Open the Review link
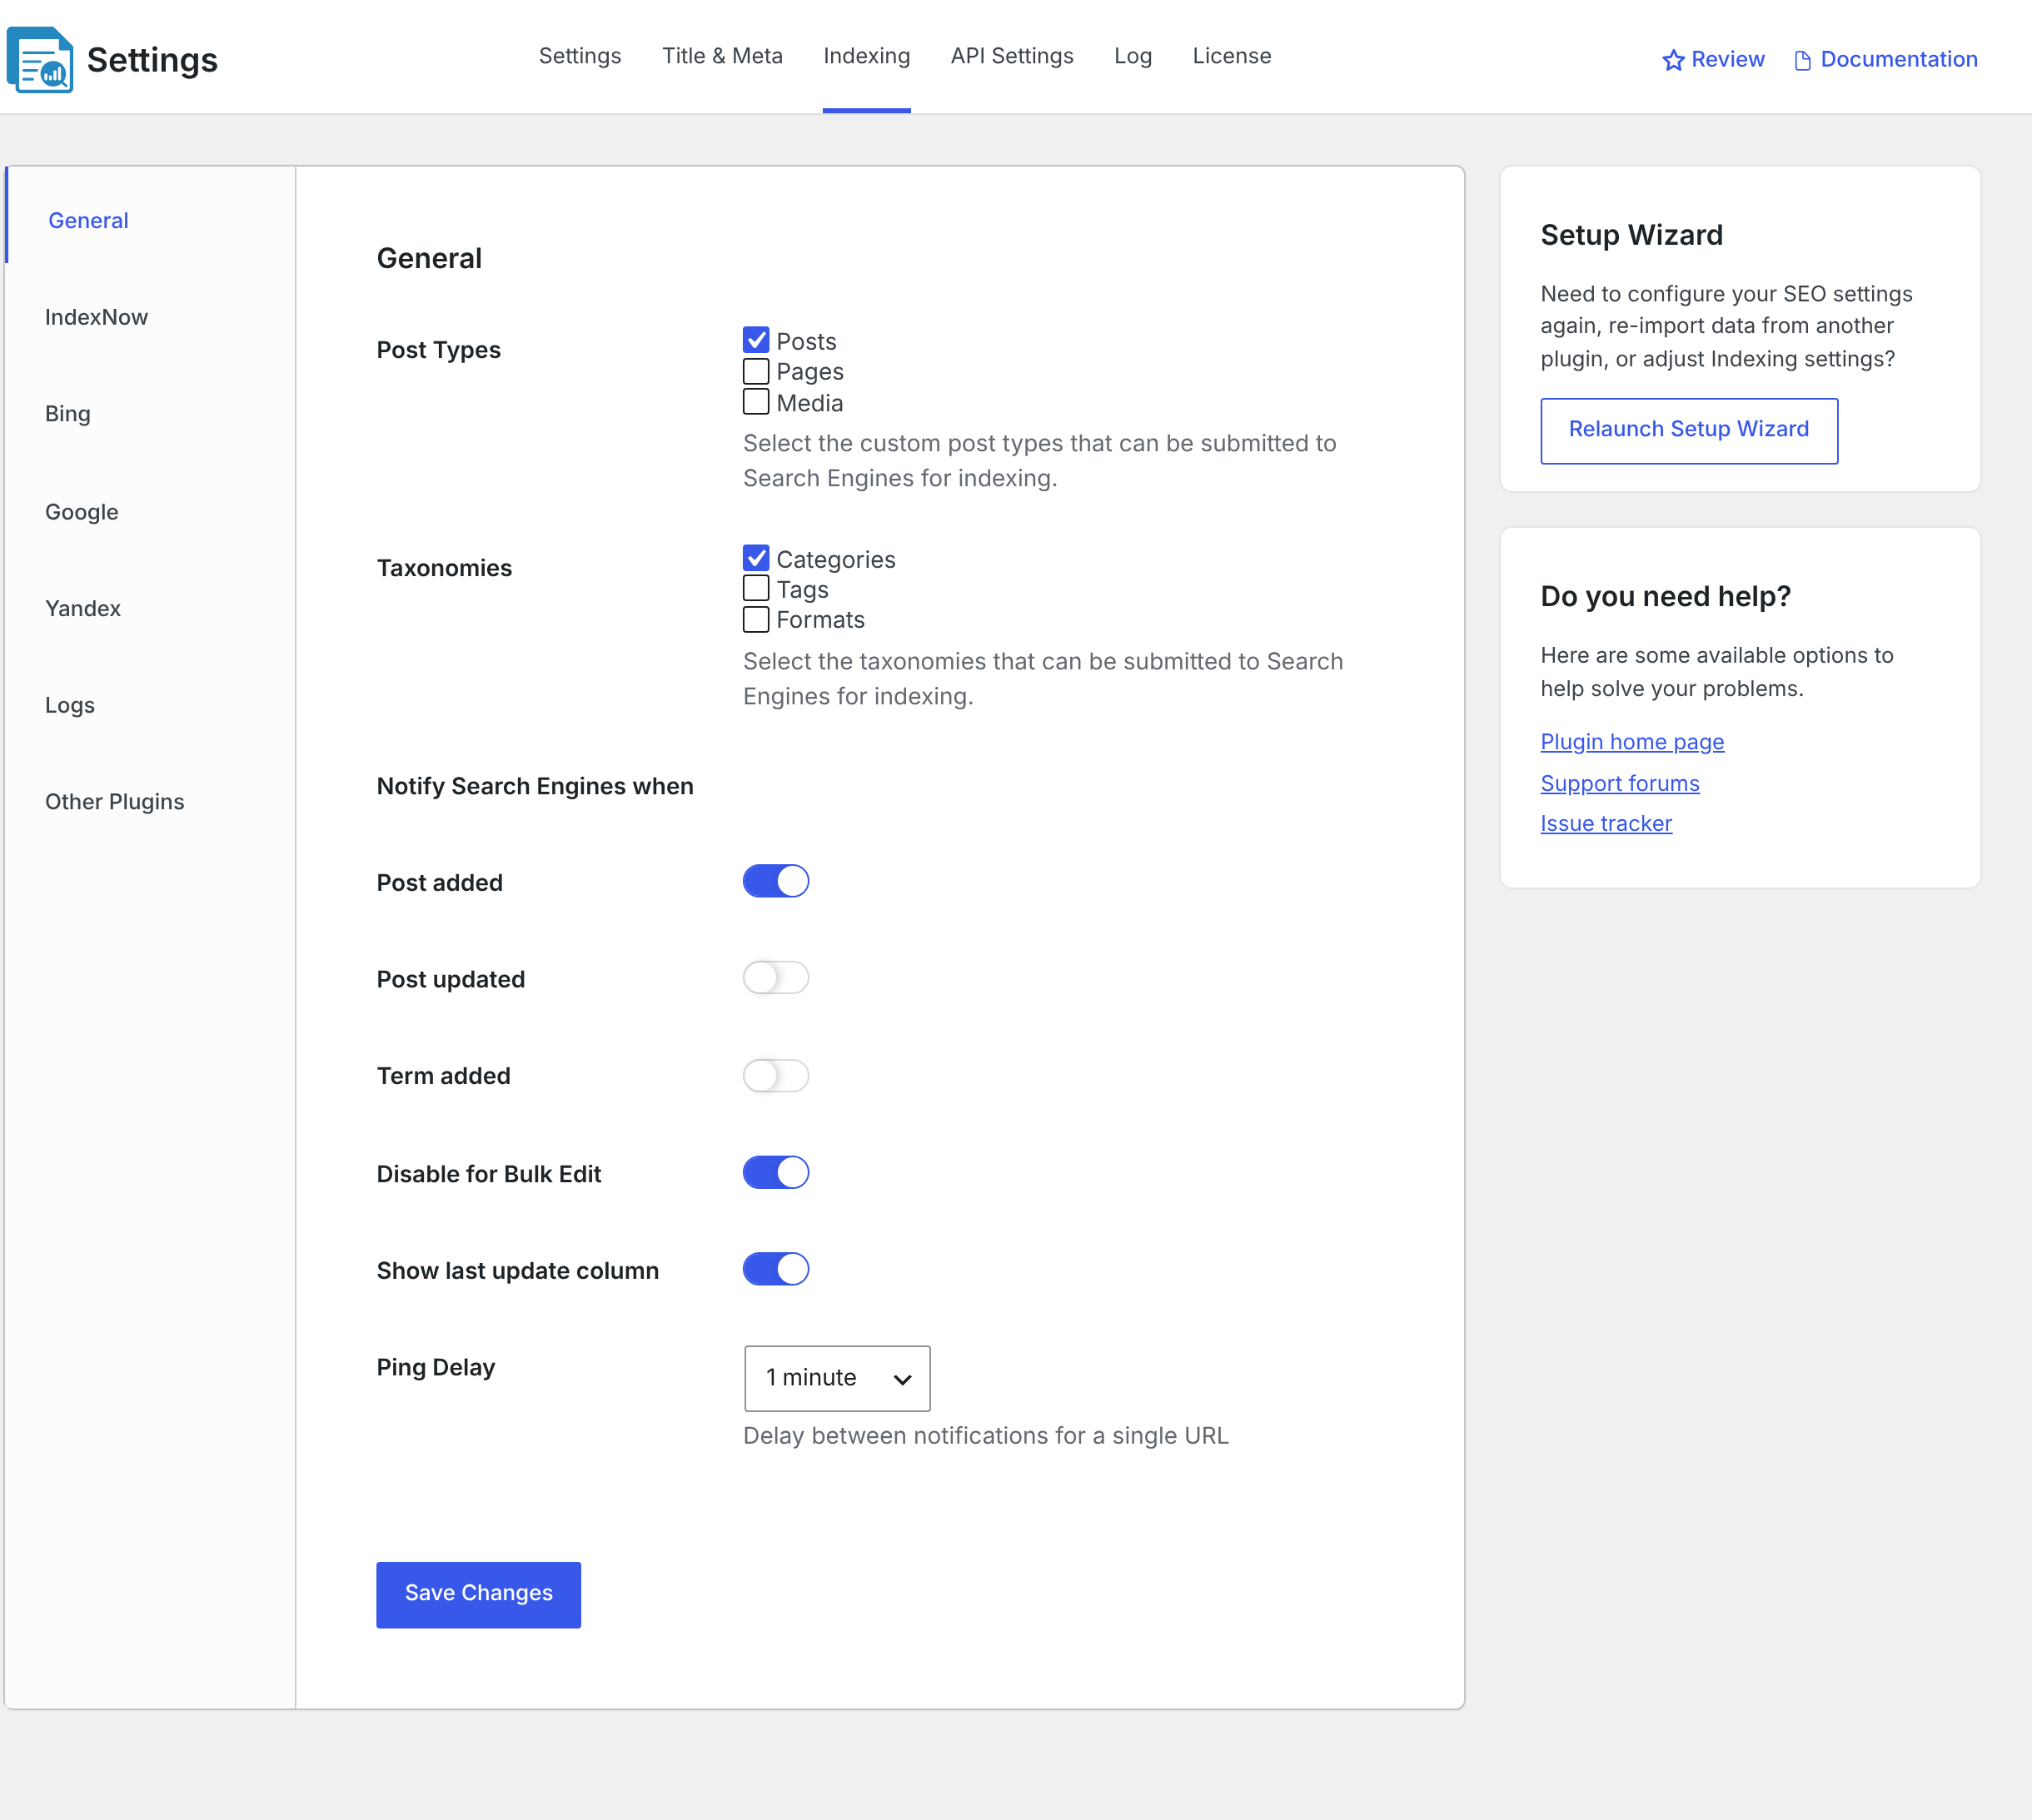 click(1728, 60)
